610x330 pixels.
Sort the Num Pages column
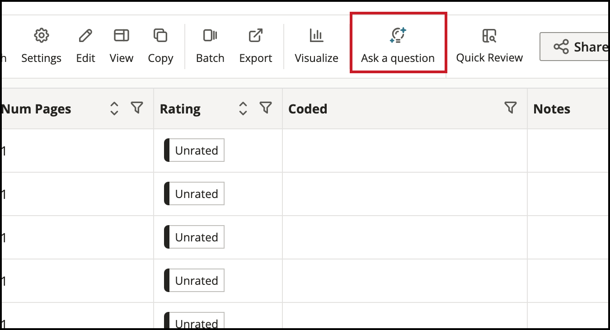[114, 108]
